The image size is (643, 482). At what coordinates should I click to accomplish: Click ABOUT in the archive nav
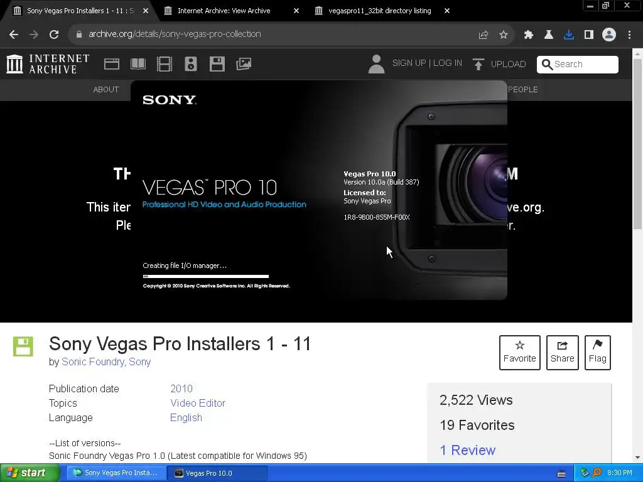[x=105, y=90]
